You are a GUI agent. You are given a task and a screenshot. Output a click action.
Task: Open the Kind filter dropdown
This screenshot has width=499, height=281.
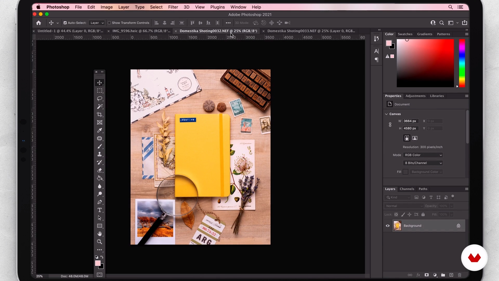coord(397,197)
